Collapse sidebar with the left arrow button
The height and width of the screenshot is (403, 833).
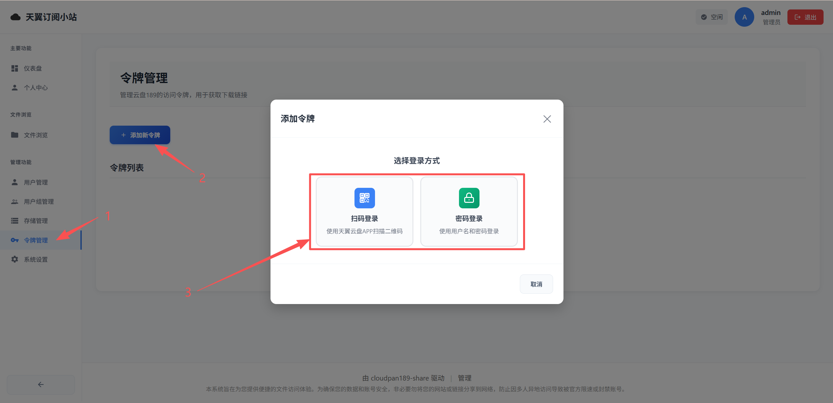[x=41, y=384]
